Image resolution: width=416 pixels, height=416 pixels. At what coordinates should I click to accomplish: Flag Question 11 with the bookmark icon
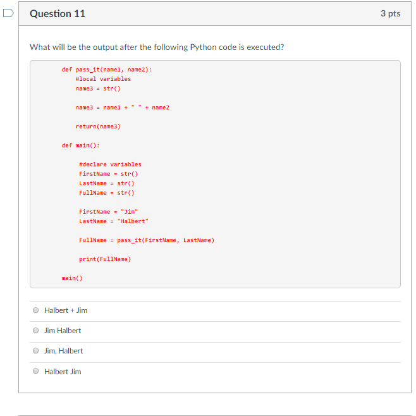8,13
